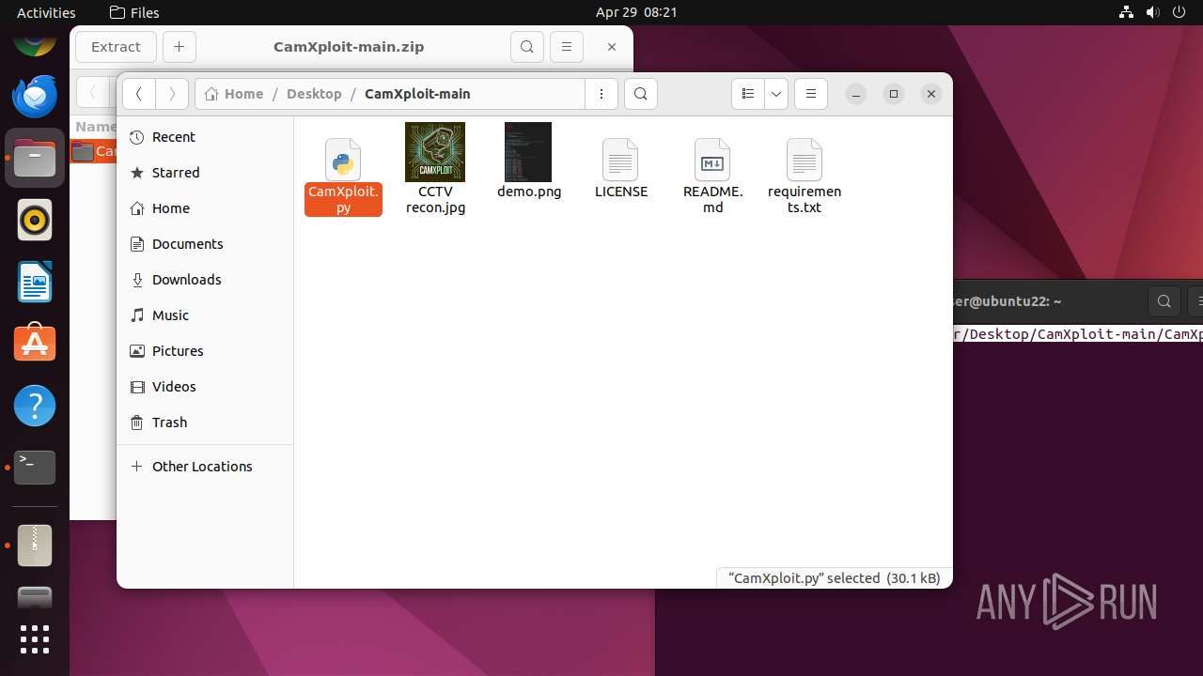Open Help from the dock
The width and height of the screenshot is (1203, 676).
pyautogui.click(x=35, y=406)
